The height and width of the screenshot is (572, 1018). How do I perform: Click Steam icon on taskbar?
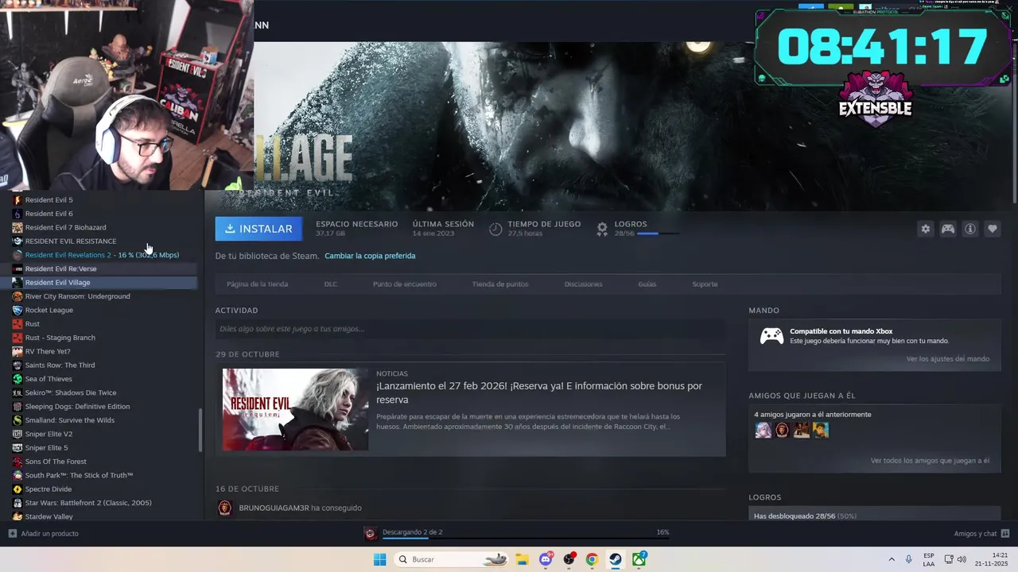(615, 559)
